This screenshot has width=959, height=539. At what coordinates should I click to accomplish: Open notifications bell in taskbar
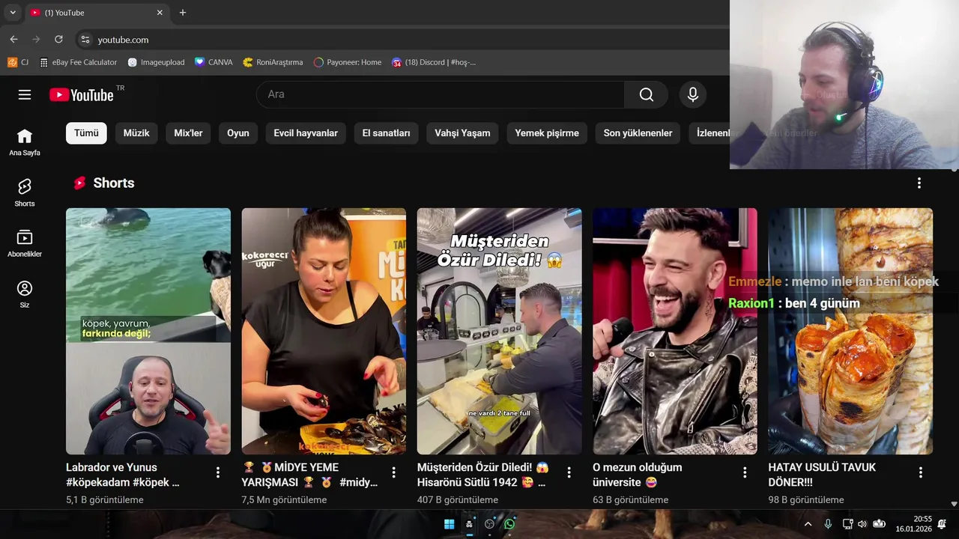[x=942, y=524]
